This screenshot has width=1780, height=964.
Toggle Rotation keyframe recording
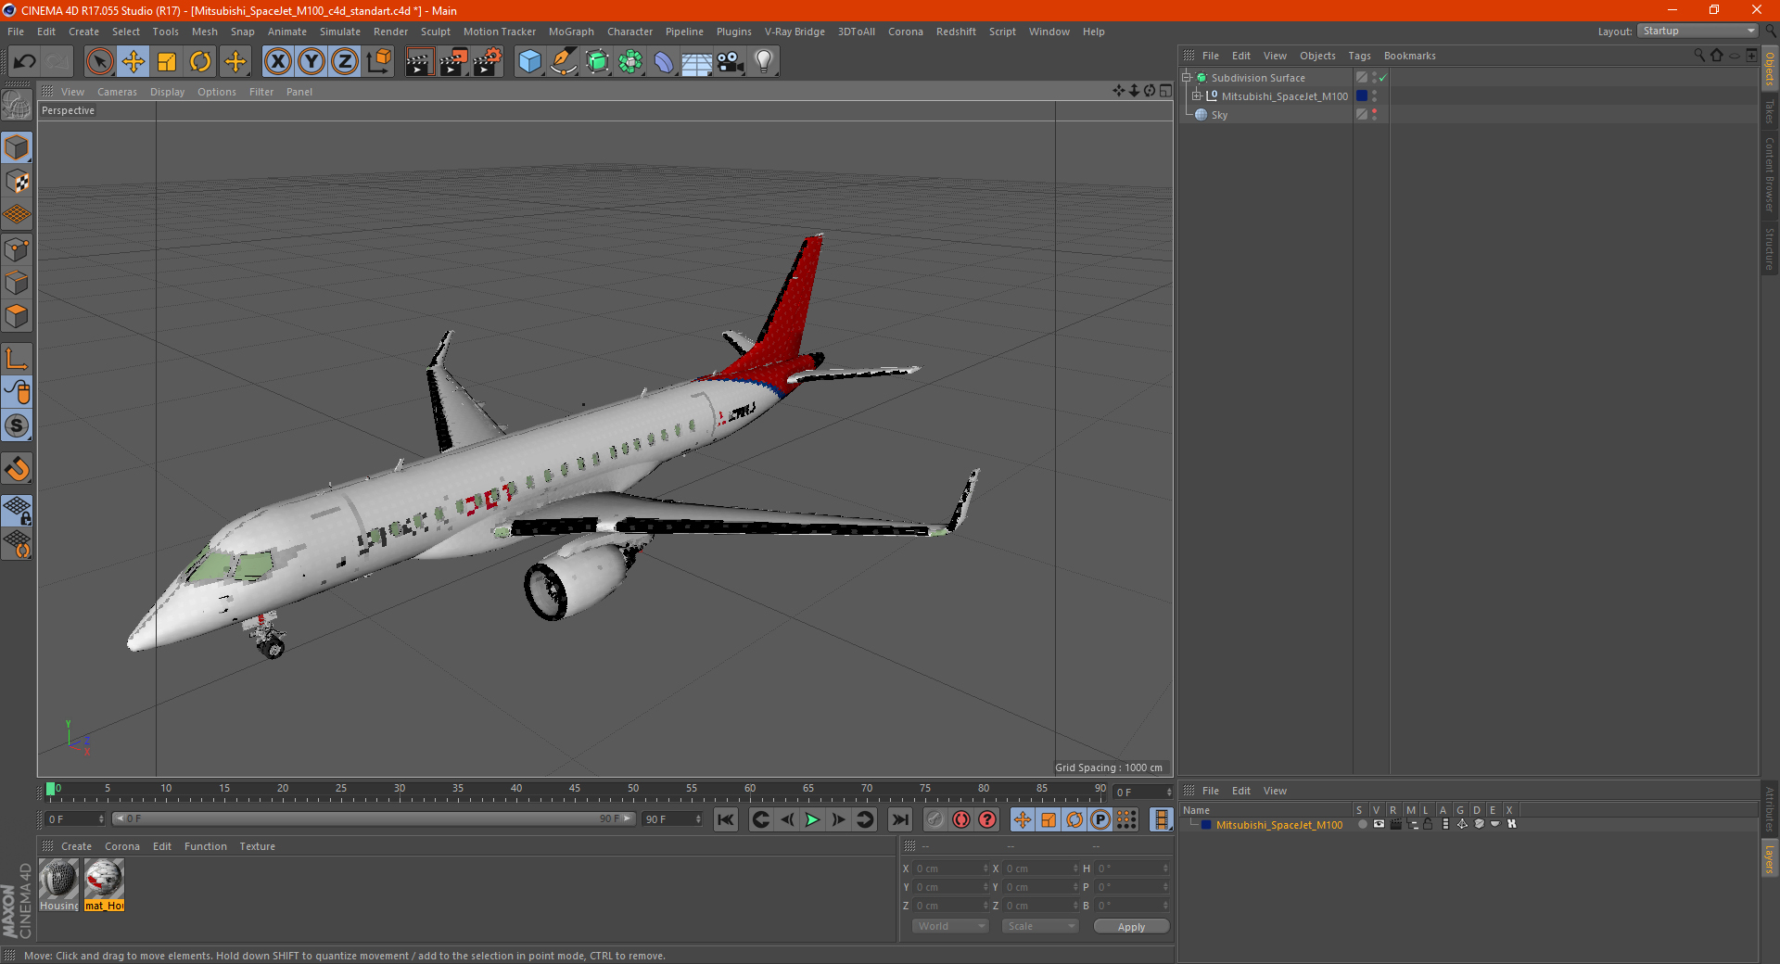[1074, 819]
